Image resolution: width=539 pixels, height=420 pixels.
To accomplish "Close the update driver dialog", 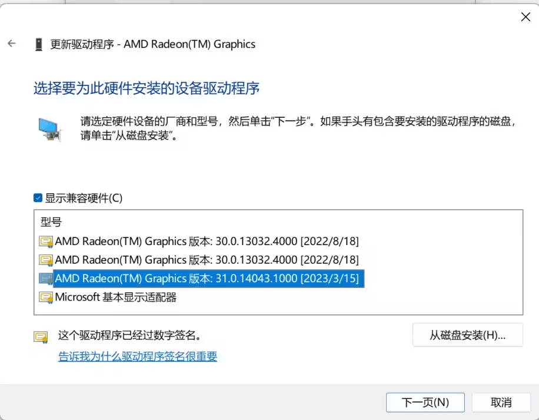I will (x=525, y=17).
